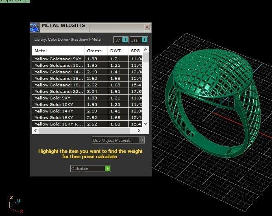The image size is (272, 216).
Task: Click the 17.89 SPG value
Action: pos(137,91)
